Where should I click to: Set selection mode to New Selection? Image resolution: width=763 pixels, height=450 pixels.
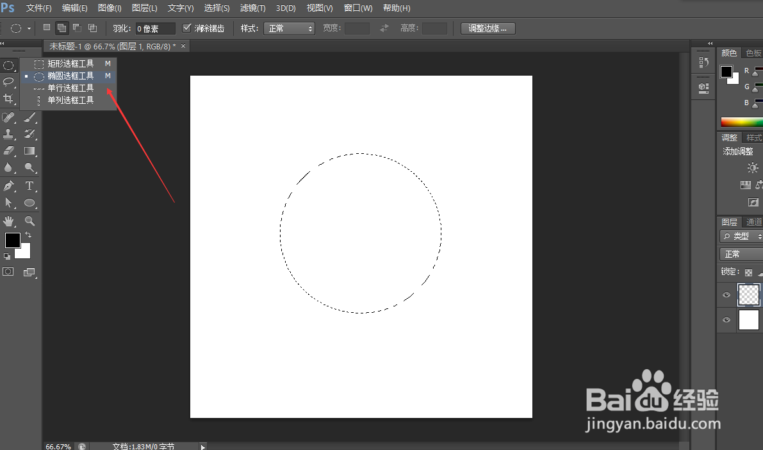(x=47, y=28)
